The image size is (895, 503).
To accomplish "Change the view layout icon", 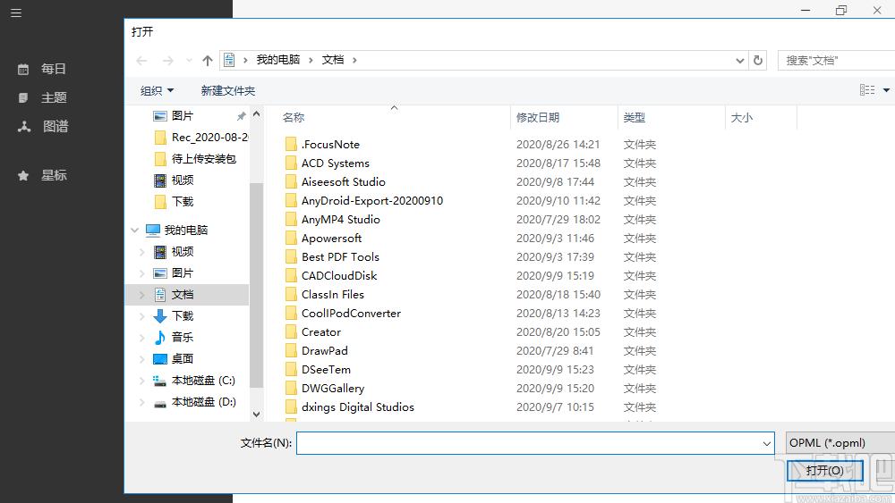I will click(x=867, y=90).
